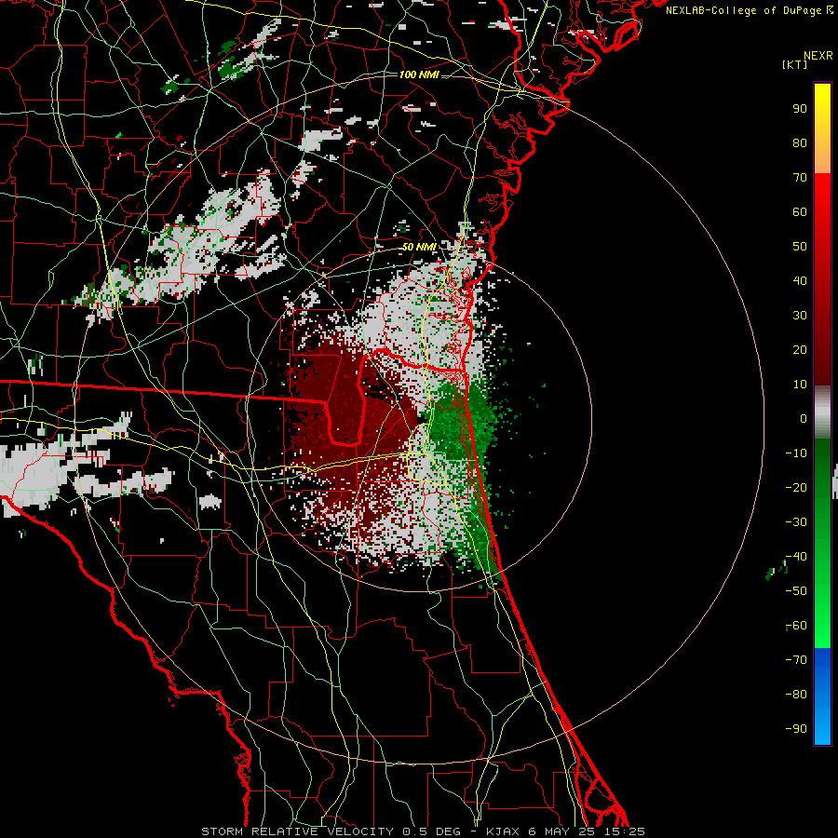Click the 50 value on the velocity scale
This screenshot has width=838, height=838.
(x=800, y=247)
